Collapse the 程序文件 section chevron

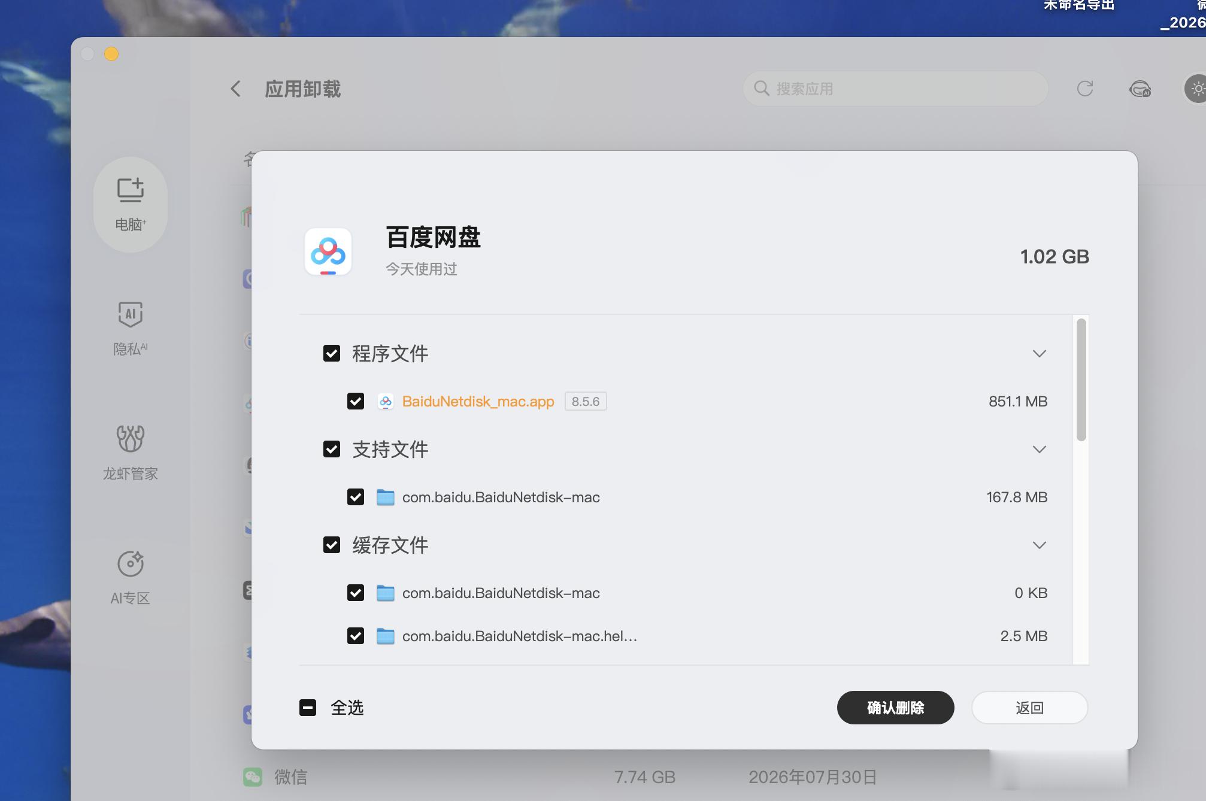pos(1040,353)
